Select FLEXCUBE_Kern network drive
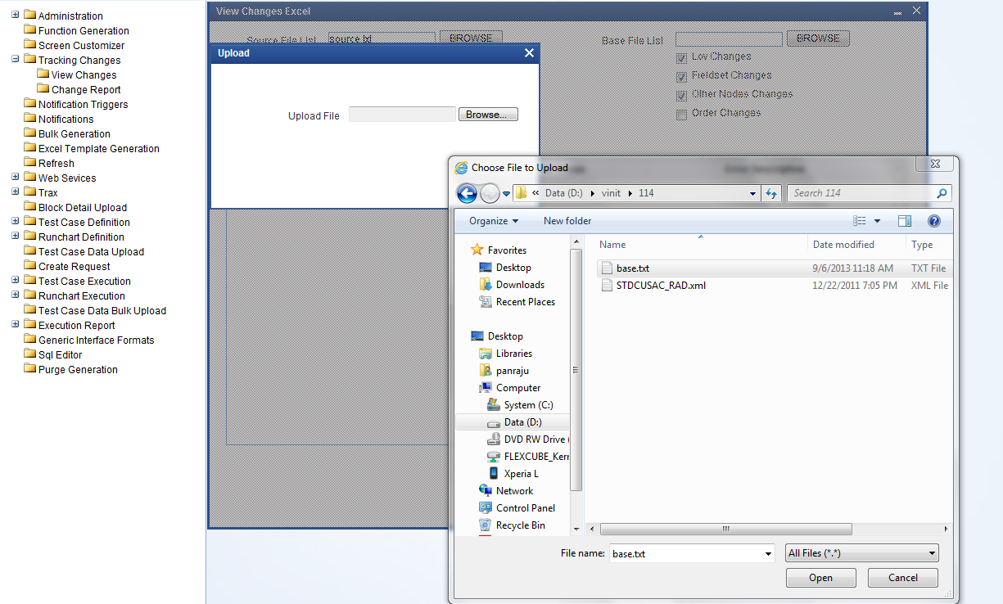Screen dimensions: 1003x604 click(527, 457)
